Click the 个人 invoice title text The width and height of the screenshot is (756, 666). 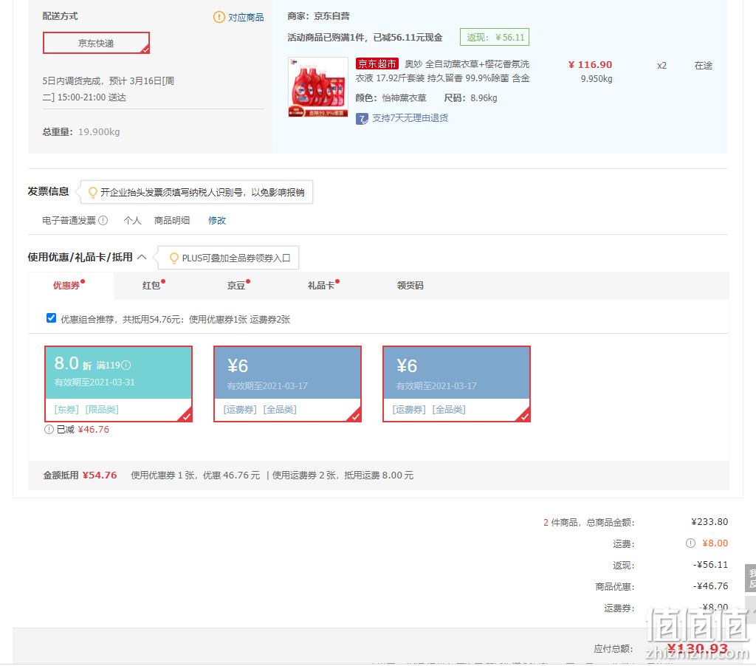click(x=133, y=220)
